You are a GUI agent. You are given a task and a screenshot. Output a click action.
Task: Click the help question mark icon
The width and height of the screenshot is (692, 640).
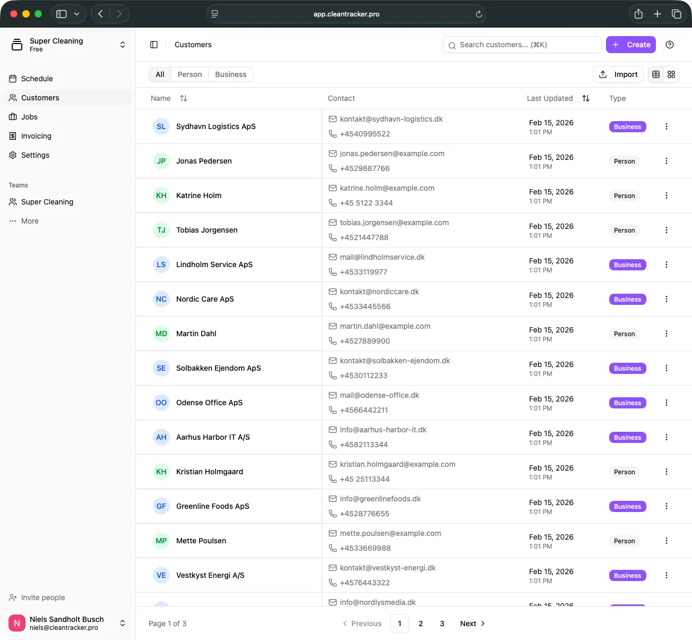click(x=670, y=45)
